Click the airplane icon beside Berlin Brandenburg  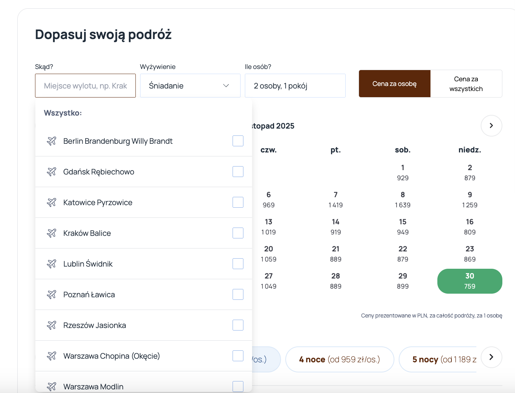click(x=52, y=141)
